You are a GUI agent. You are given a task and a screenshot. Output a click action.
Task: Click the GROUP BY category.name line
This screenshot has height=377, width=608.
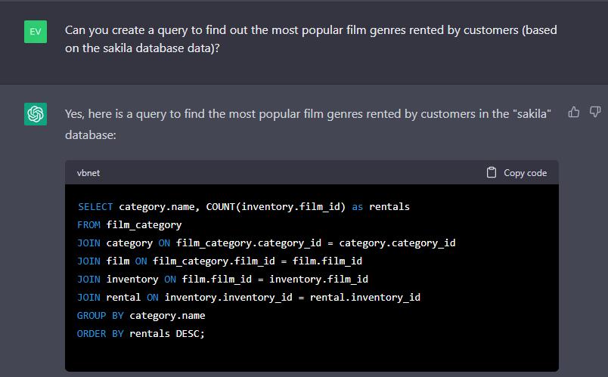click(141, 315)
